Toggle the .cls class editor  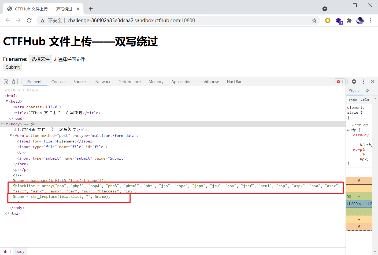(x=365, y=100)
